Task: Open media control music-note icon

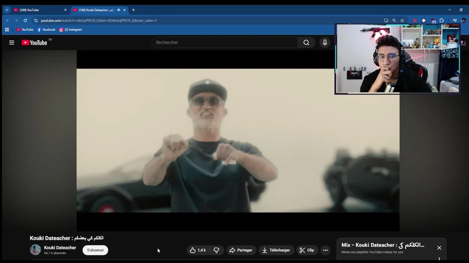Action: 455,20
